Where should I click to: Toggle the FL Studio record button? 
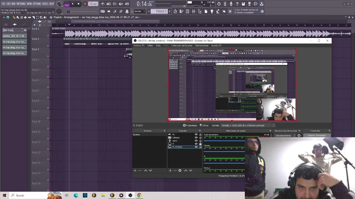[85, 4]
